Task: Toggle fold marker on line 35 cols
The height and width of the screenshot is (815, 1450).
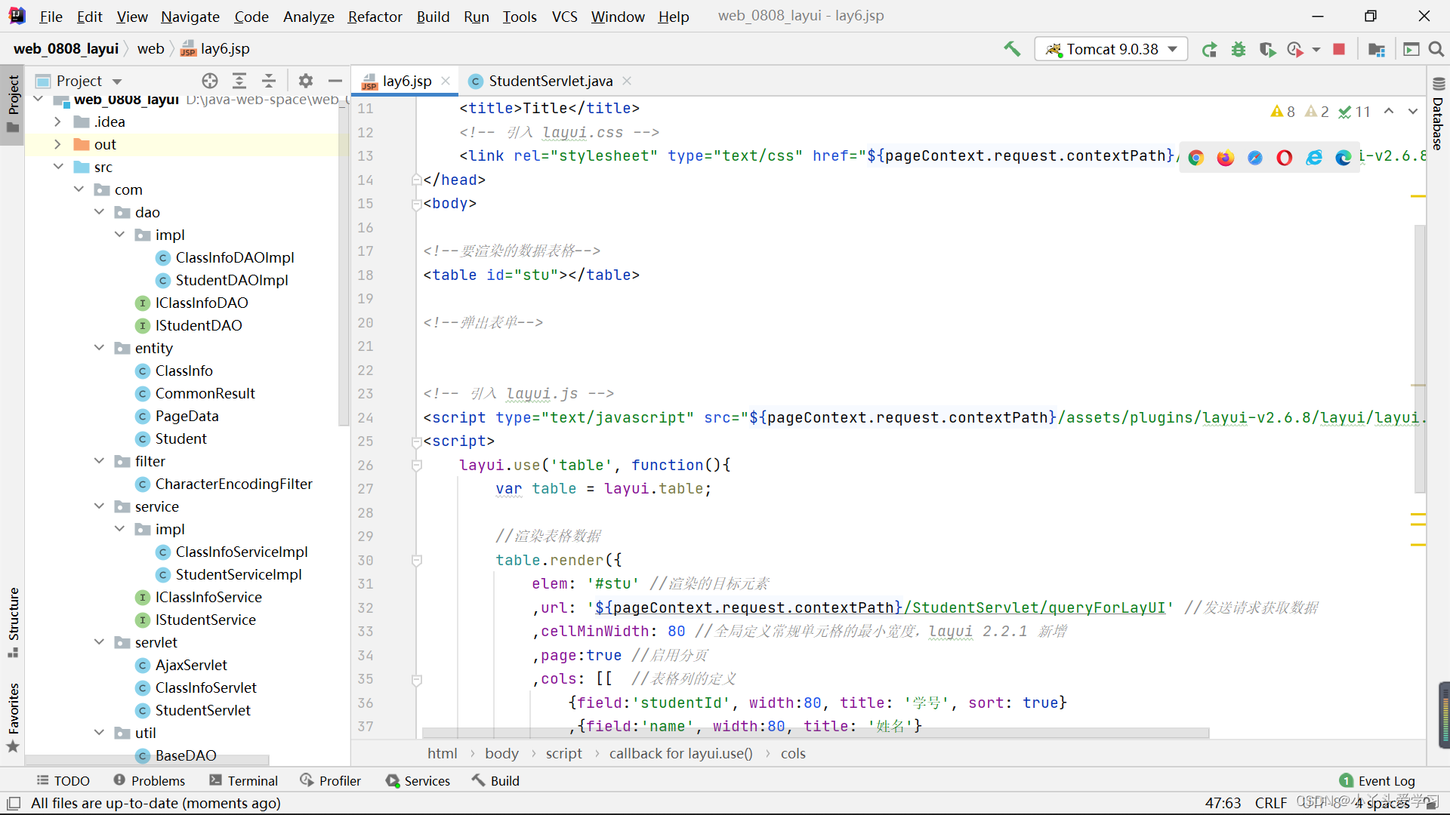Action: click(x=416, y=680)
